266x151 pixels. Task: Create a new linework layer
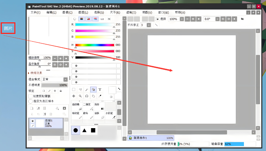click(38, 108)
